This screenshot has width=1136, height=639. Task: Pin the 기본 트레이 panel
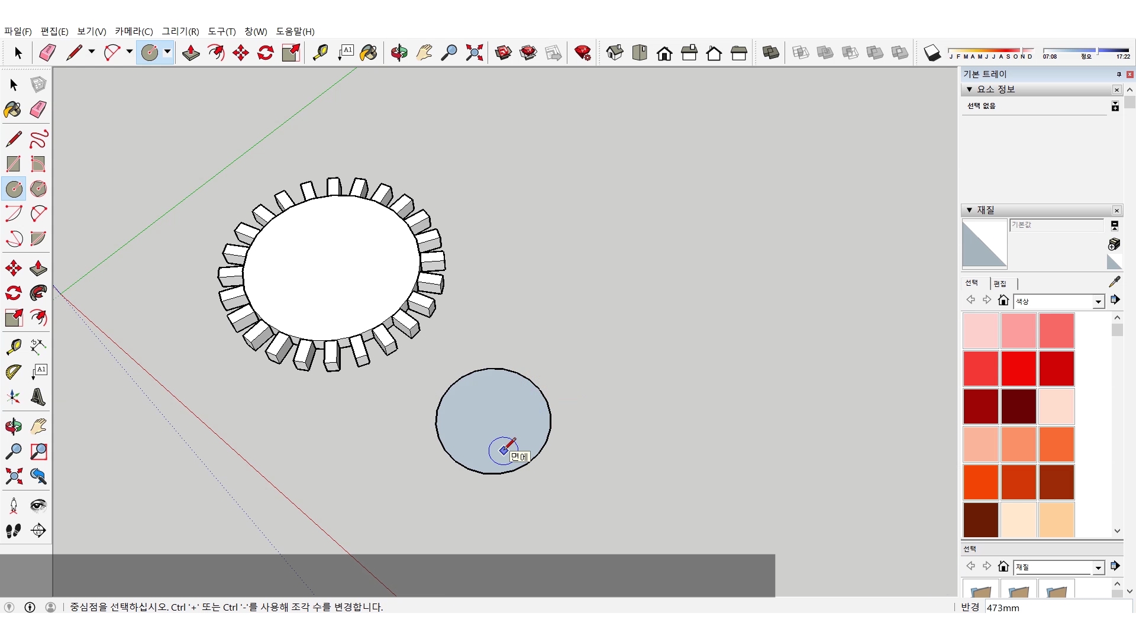point(1118,74)
